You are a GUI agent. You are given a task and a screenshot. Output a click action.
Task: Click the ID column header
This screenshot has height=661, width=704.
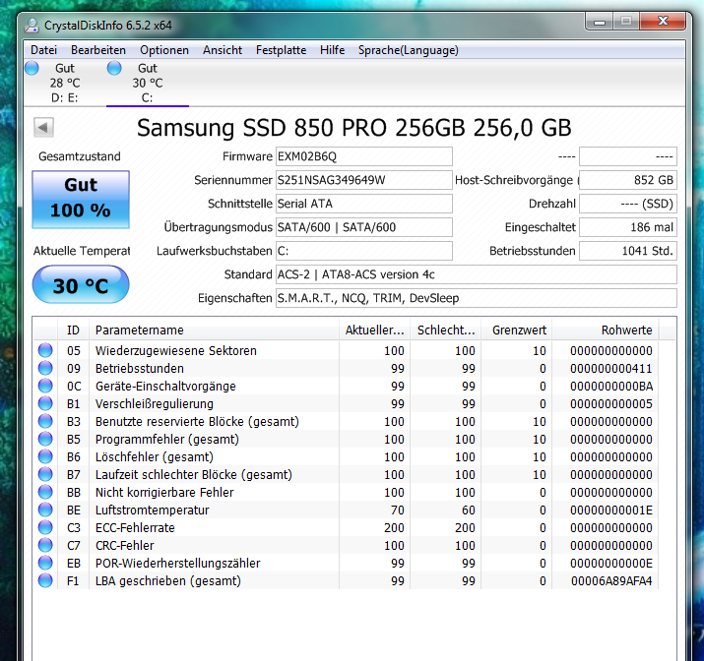(73, 330)
